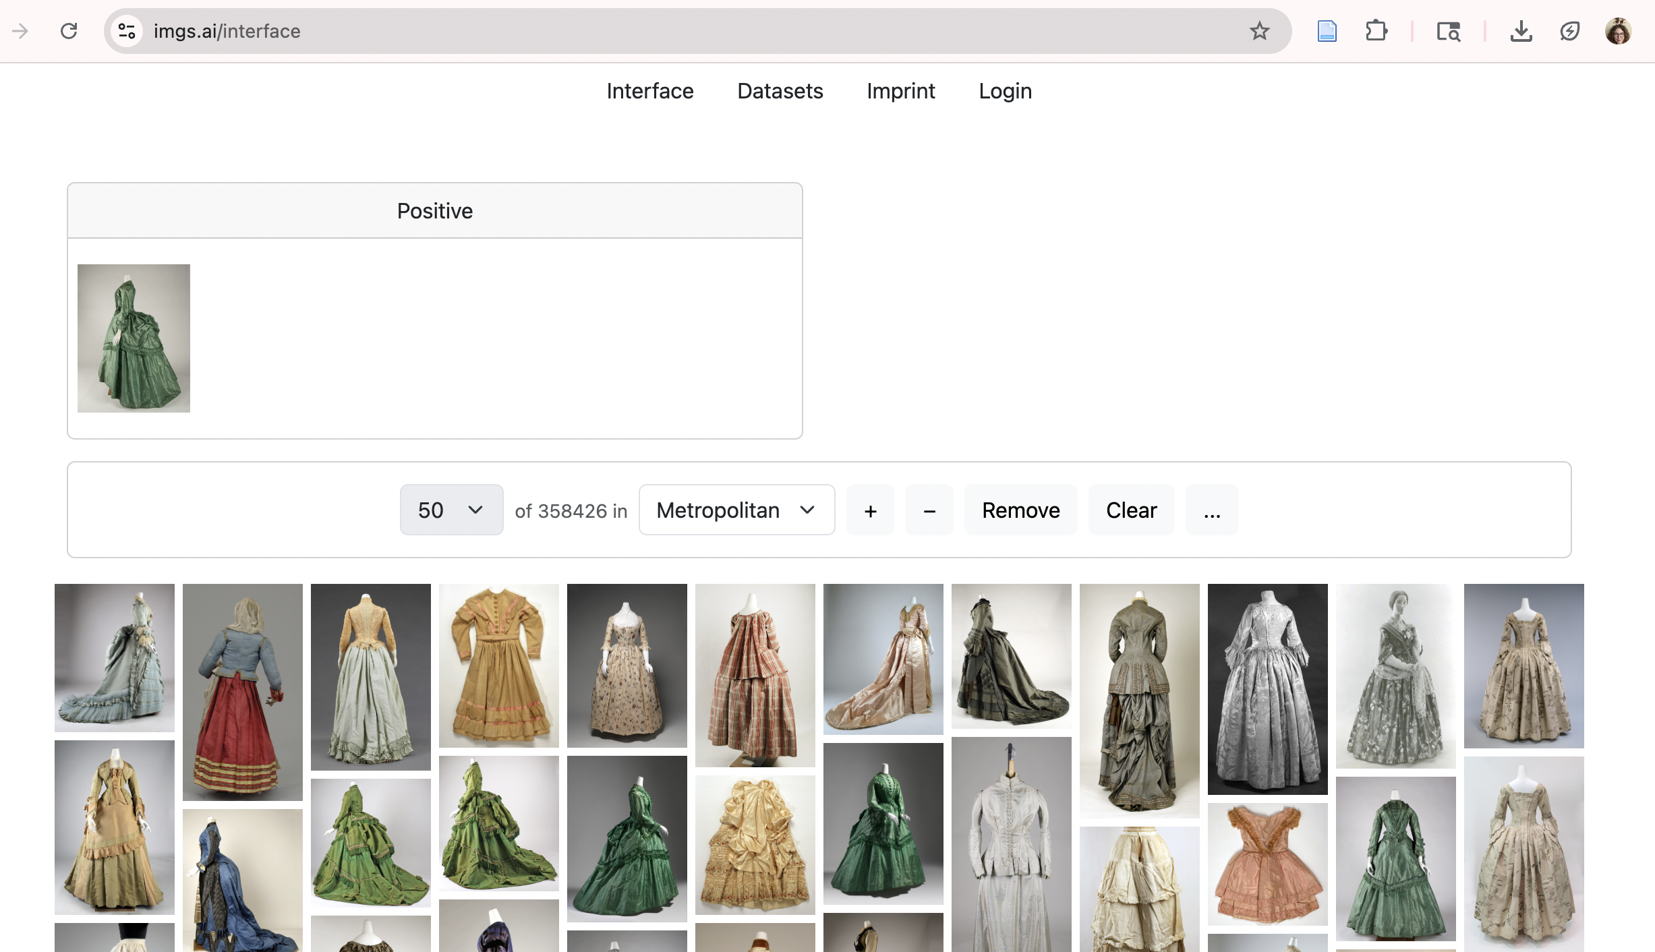1655x952 pixels.
Task: Click the plus (+) button
Action: point(870,510)
